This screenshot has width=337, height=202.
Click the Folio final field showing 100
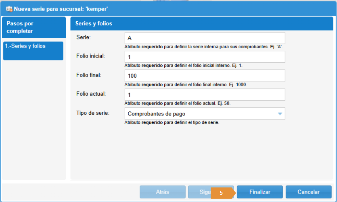click(205, 76)
